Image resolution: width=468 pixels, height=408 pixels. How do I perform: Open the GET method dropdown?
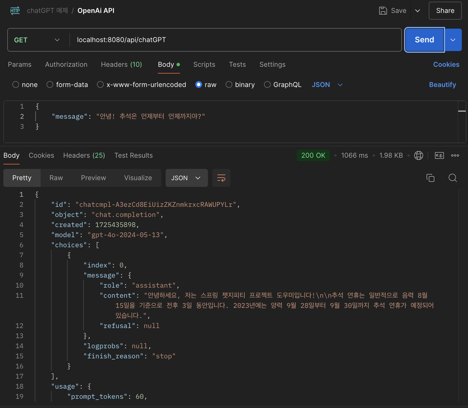point(37,40)
